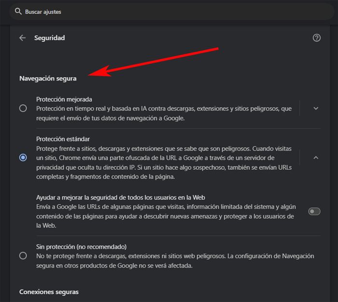Click Ayudar a mejorar la seguridad title

pos(121,197)
